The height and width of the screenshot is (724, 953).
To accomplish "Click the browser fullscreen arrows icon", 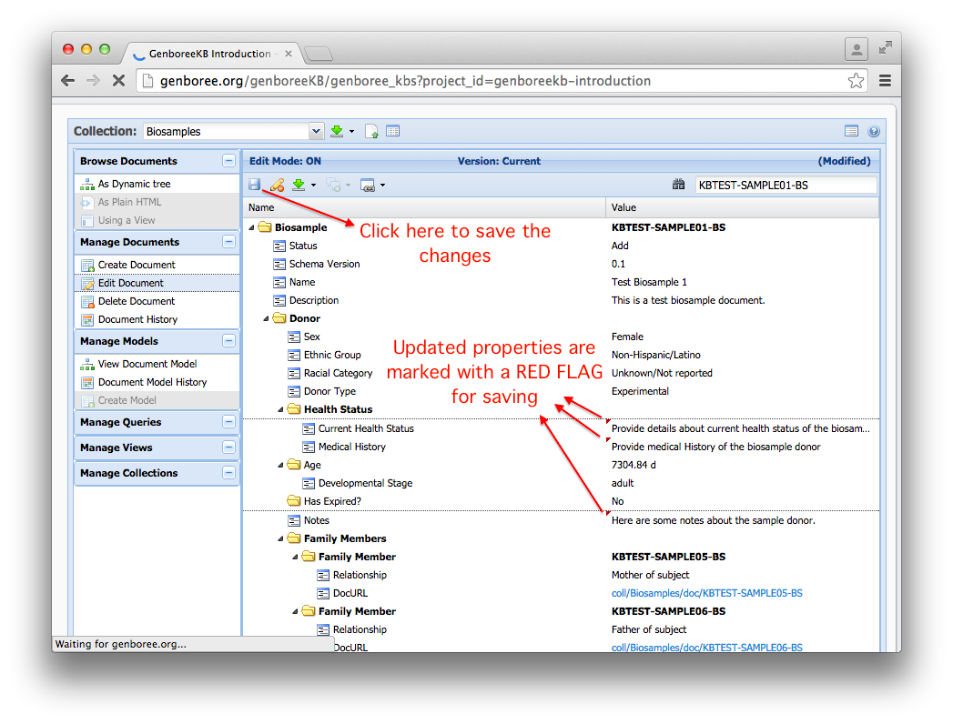I will (x=886, y=47).
